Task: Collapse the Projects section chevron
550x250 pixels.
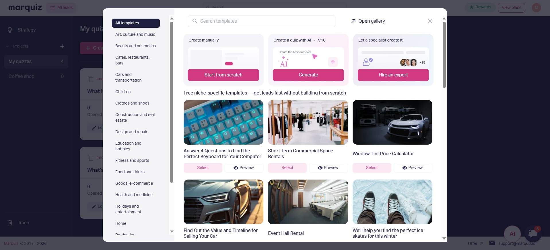Action: (8, 46)
